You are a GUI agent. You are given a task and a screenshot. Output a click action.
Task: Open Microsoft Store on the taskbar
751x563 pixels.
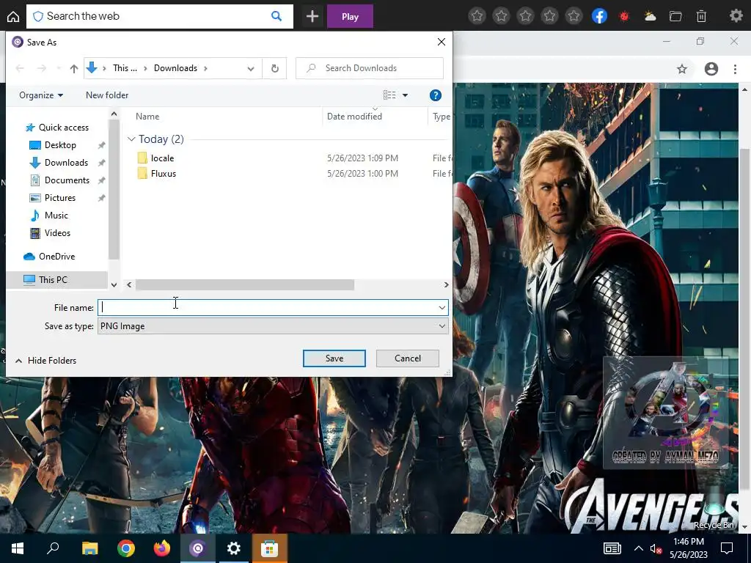tap(270, 548)
